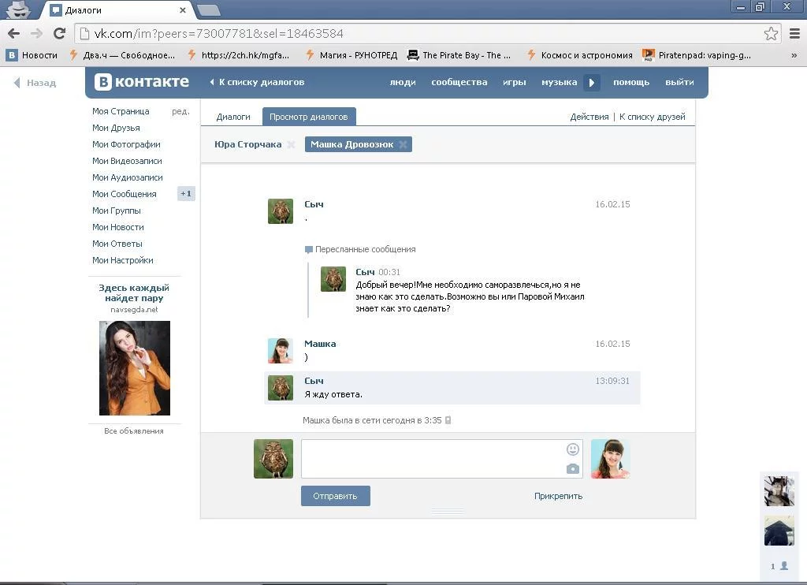Open The Pirate Bay bookmark

(459, 55)
